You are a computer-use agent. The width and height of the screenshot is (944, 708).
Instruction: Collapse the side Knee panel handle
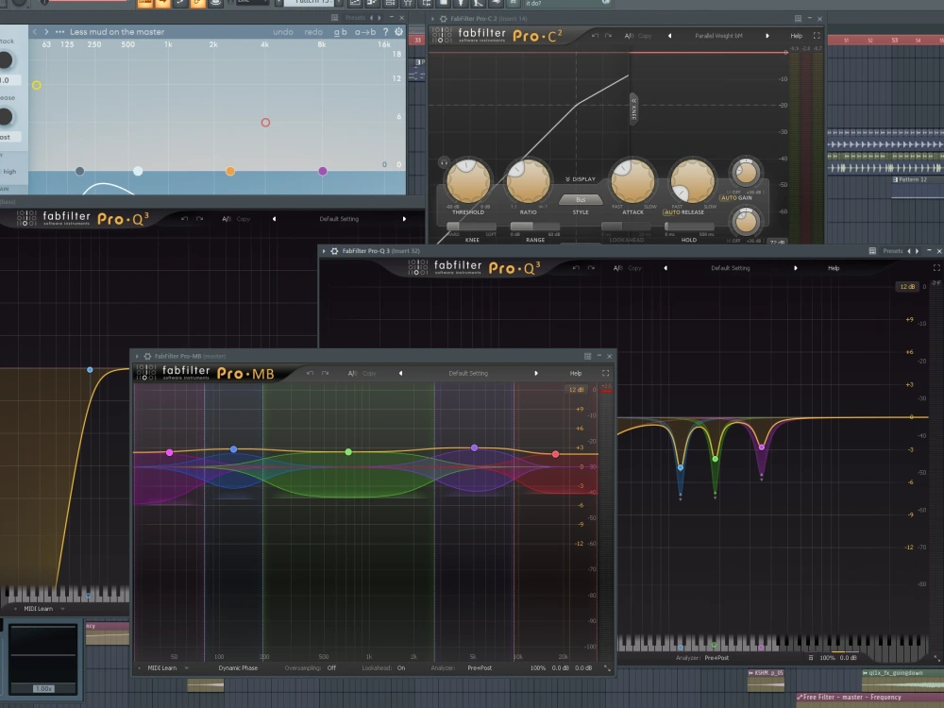point(633,109)
